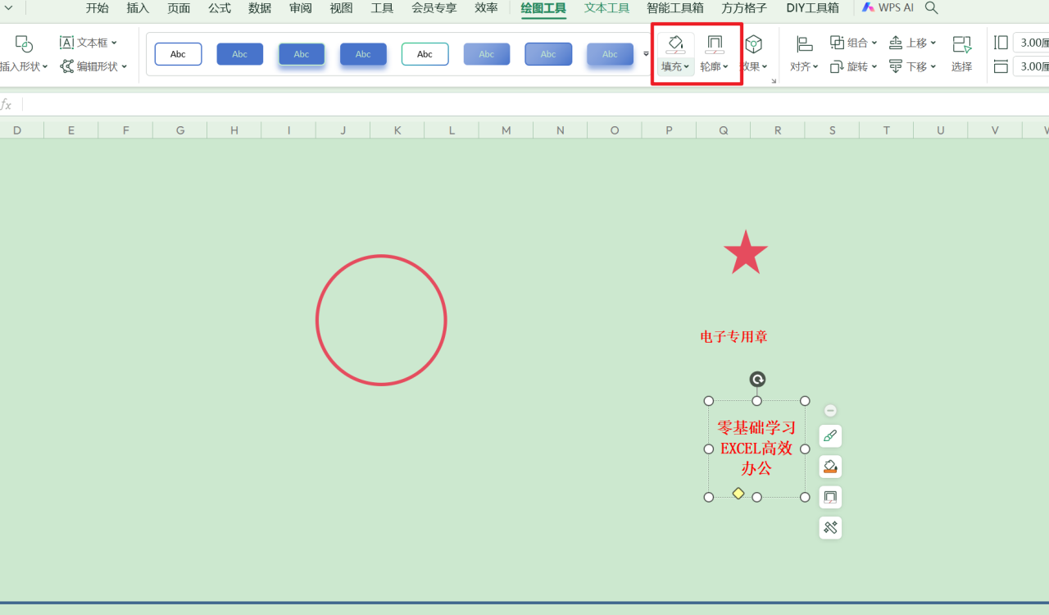Expand the 填充 fill dropdown arrow
The width and height of the screenshot is (1049, 615).
687,67
